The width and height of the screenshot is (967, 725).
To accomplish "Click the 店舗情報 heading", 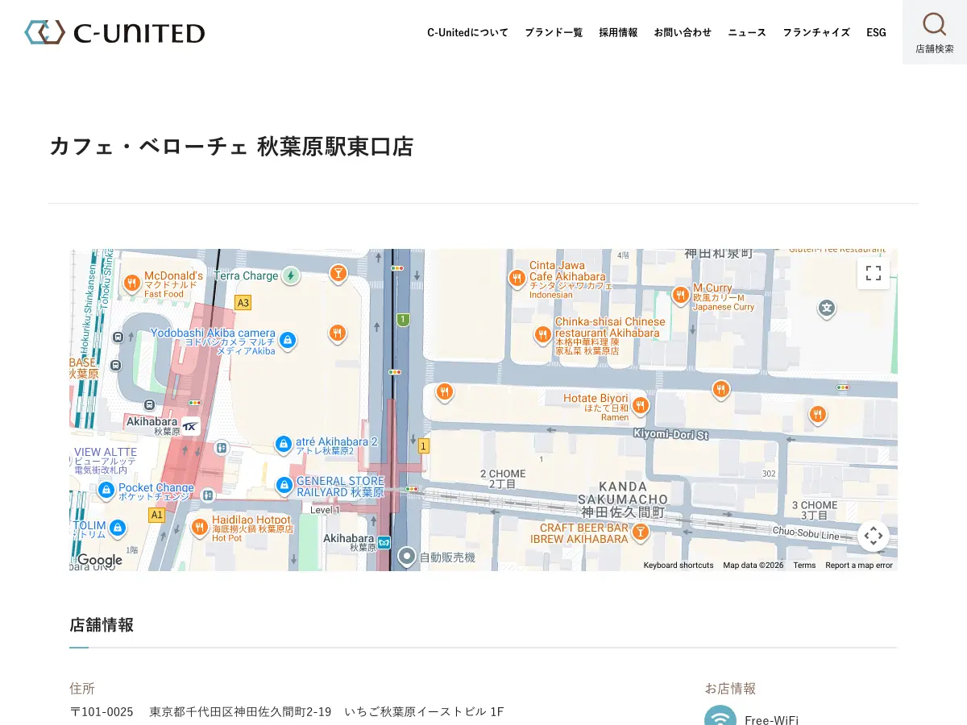I will click(x=102, y=624).
